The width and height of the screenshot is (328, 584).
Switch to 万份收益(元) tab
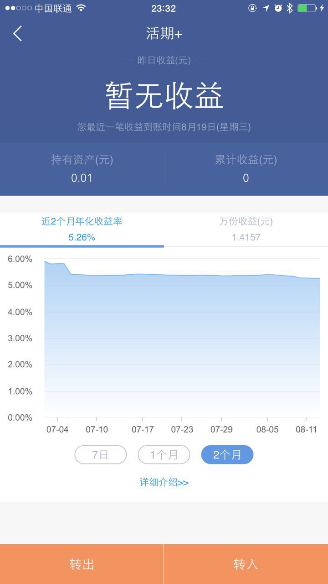coord(246,229)
